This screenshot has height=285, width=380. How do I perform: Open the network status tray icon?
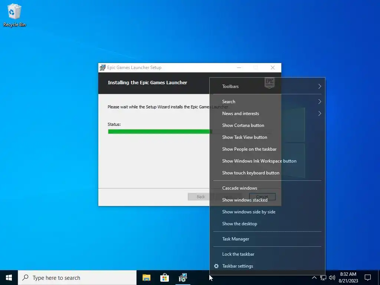[x=323, y=278]
